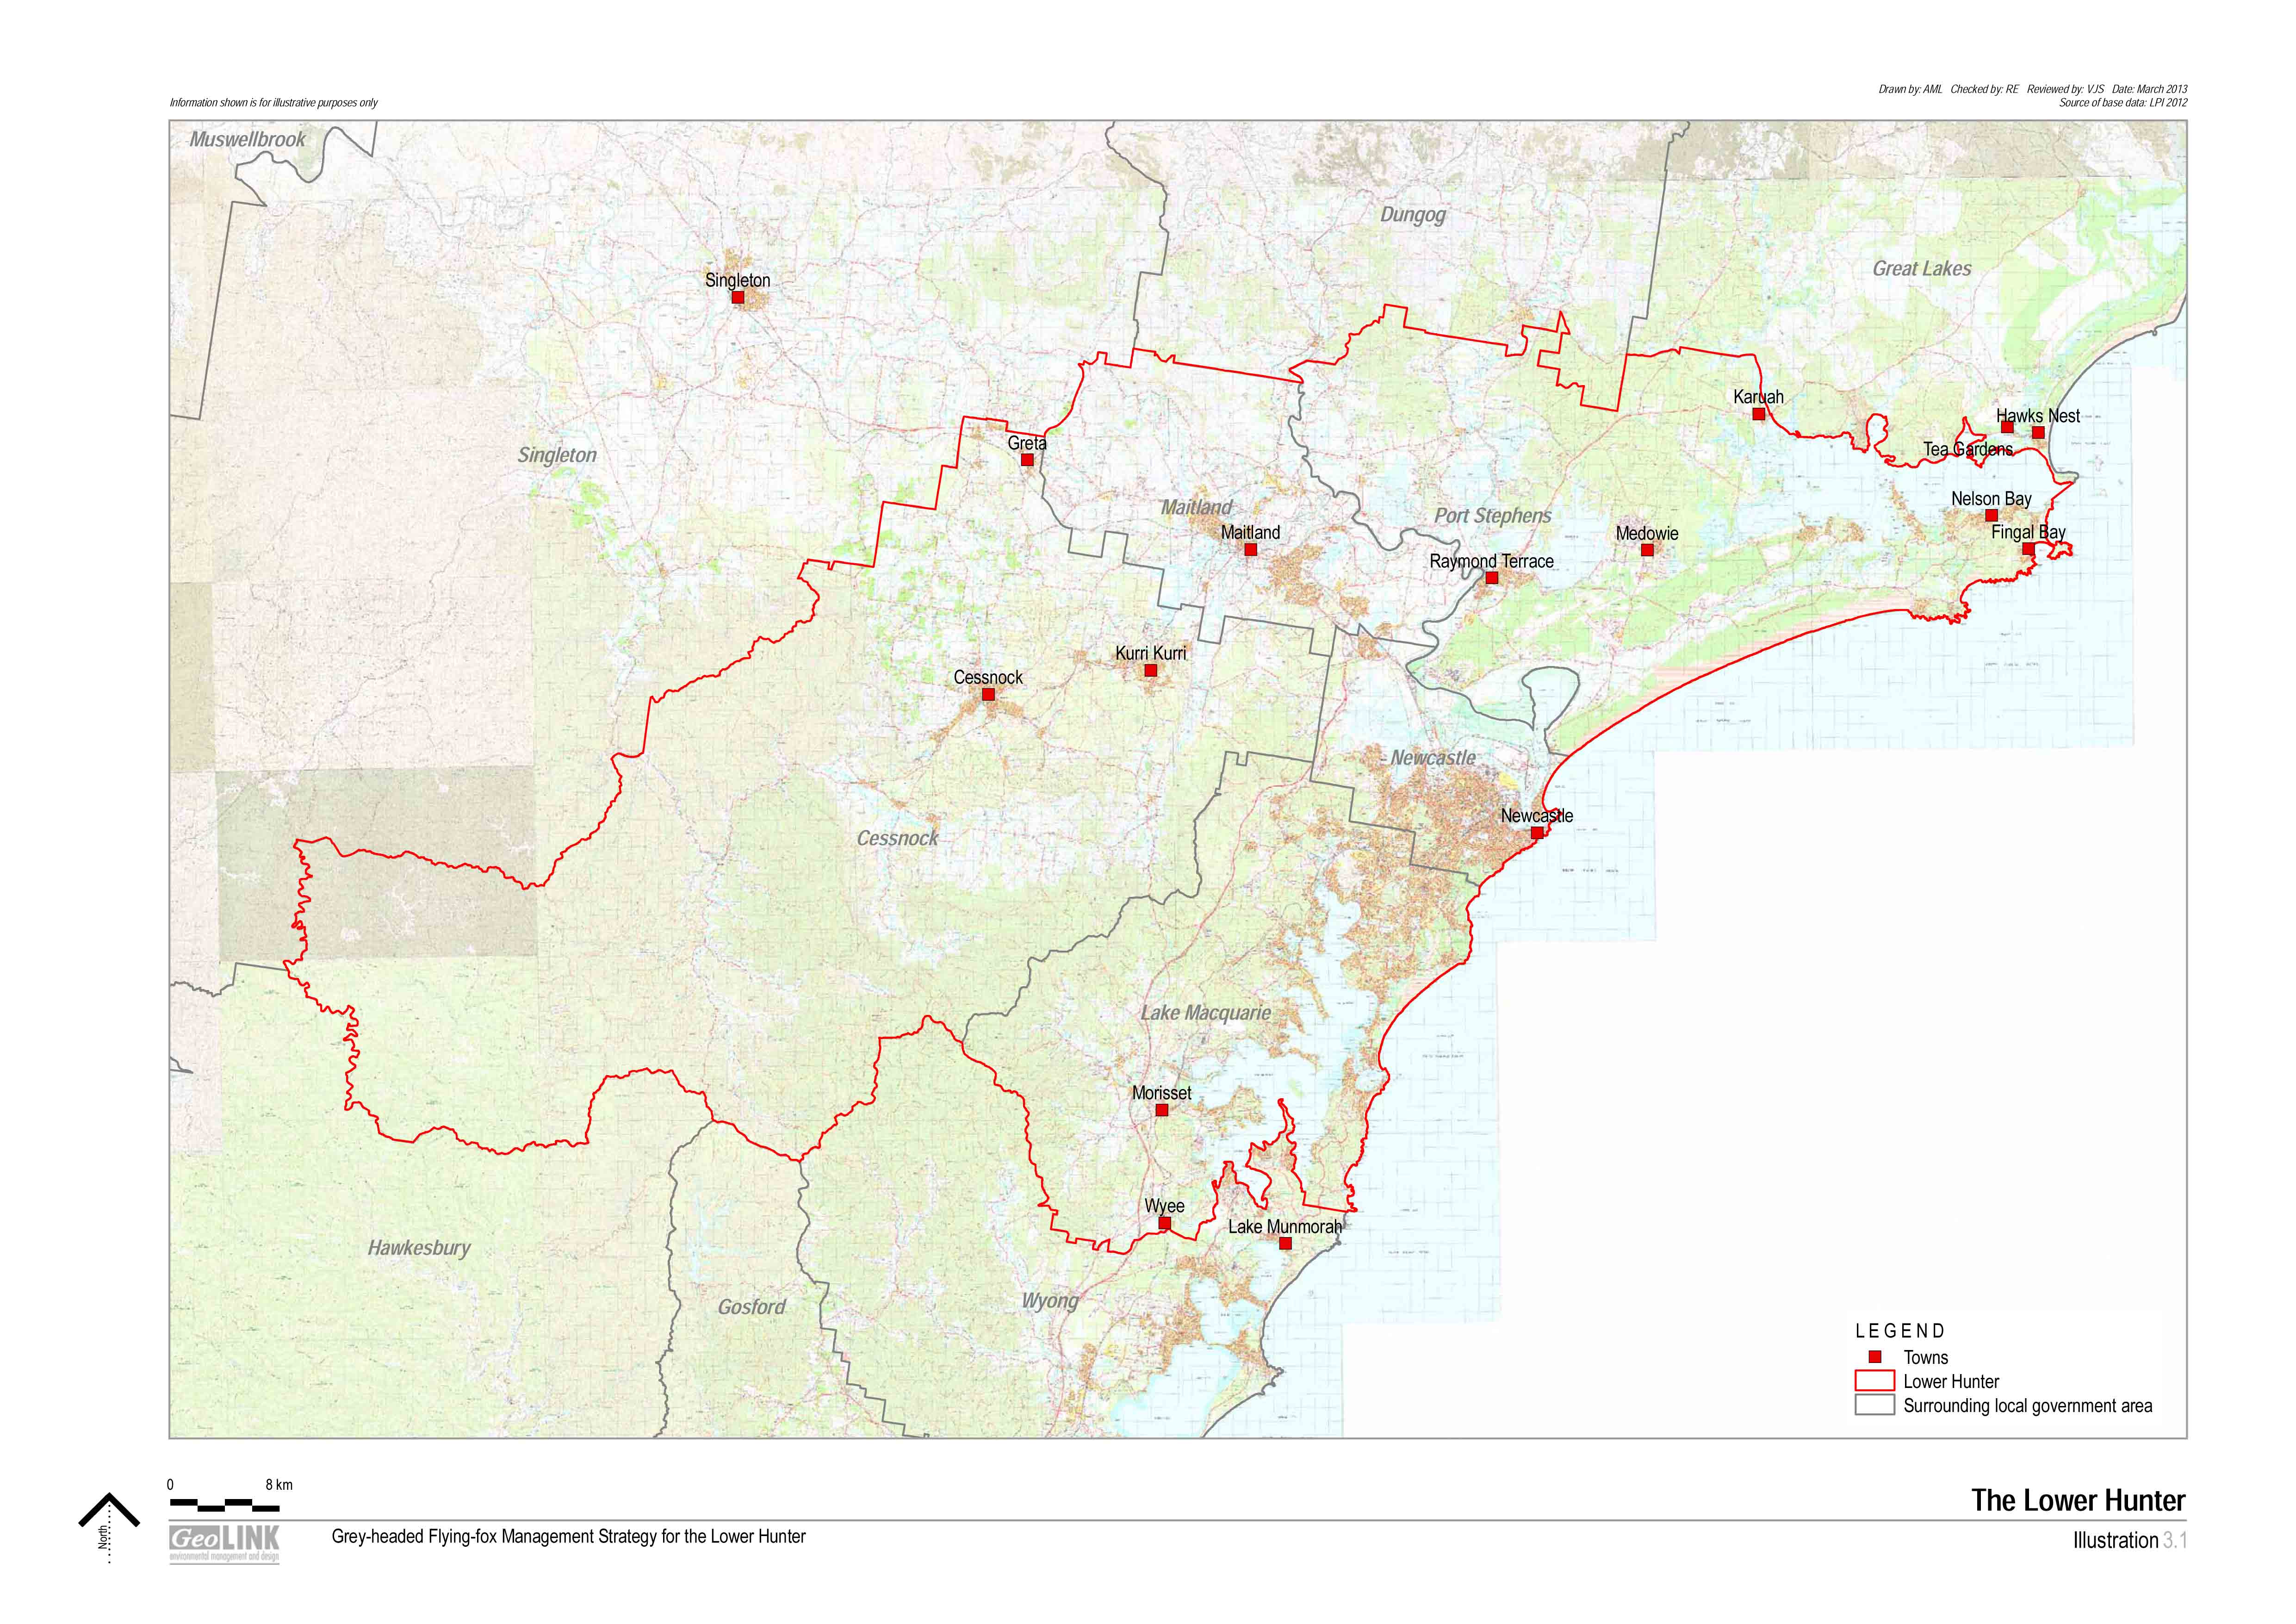This screenshot has height=1624, width=2296.
Task: Select the Wyee town marker
Action: (1164, 1223)
